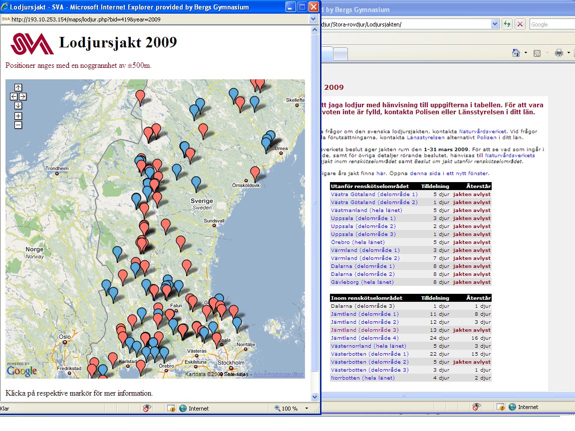Image resolution: width=575 pixels, height=431 pixels.
Task: Click the Länsstyrelsen link
Action: pyautogui.click(x=425, y=138)
